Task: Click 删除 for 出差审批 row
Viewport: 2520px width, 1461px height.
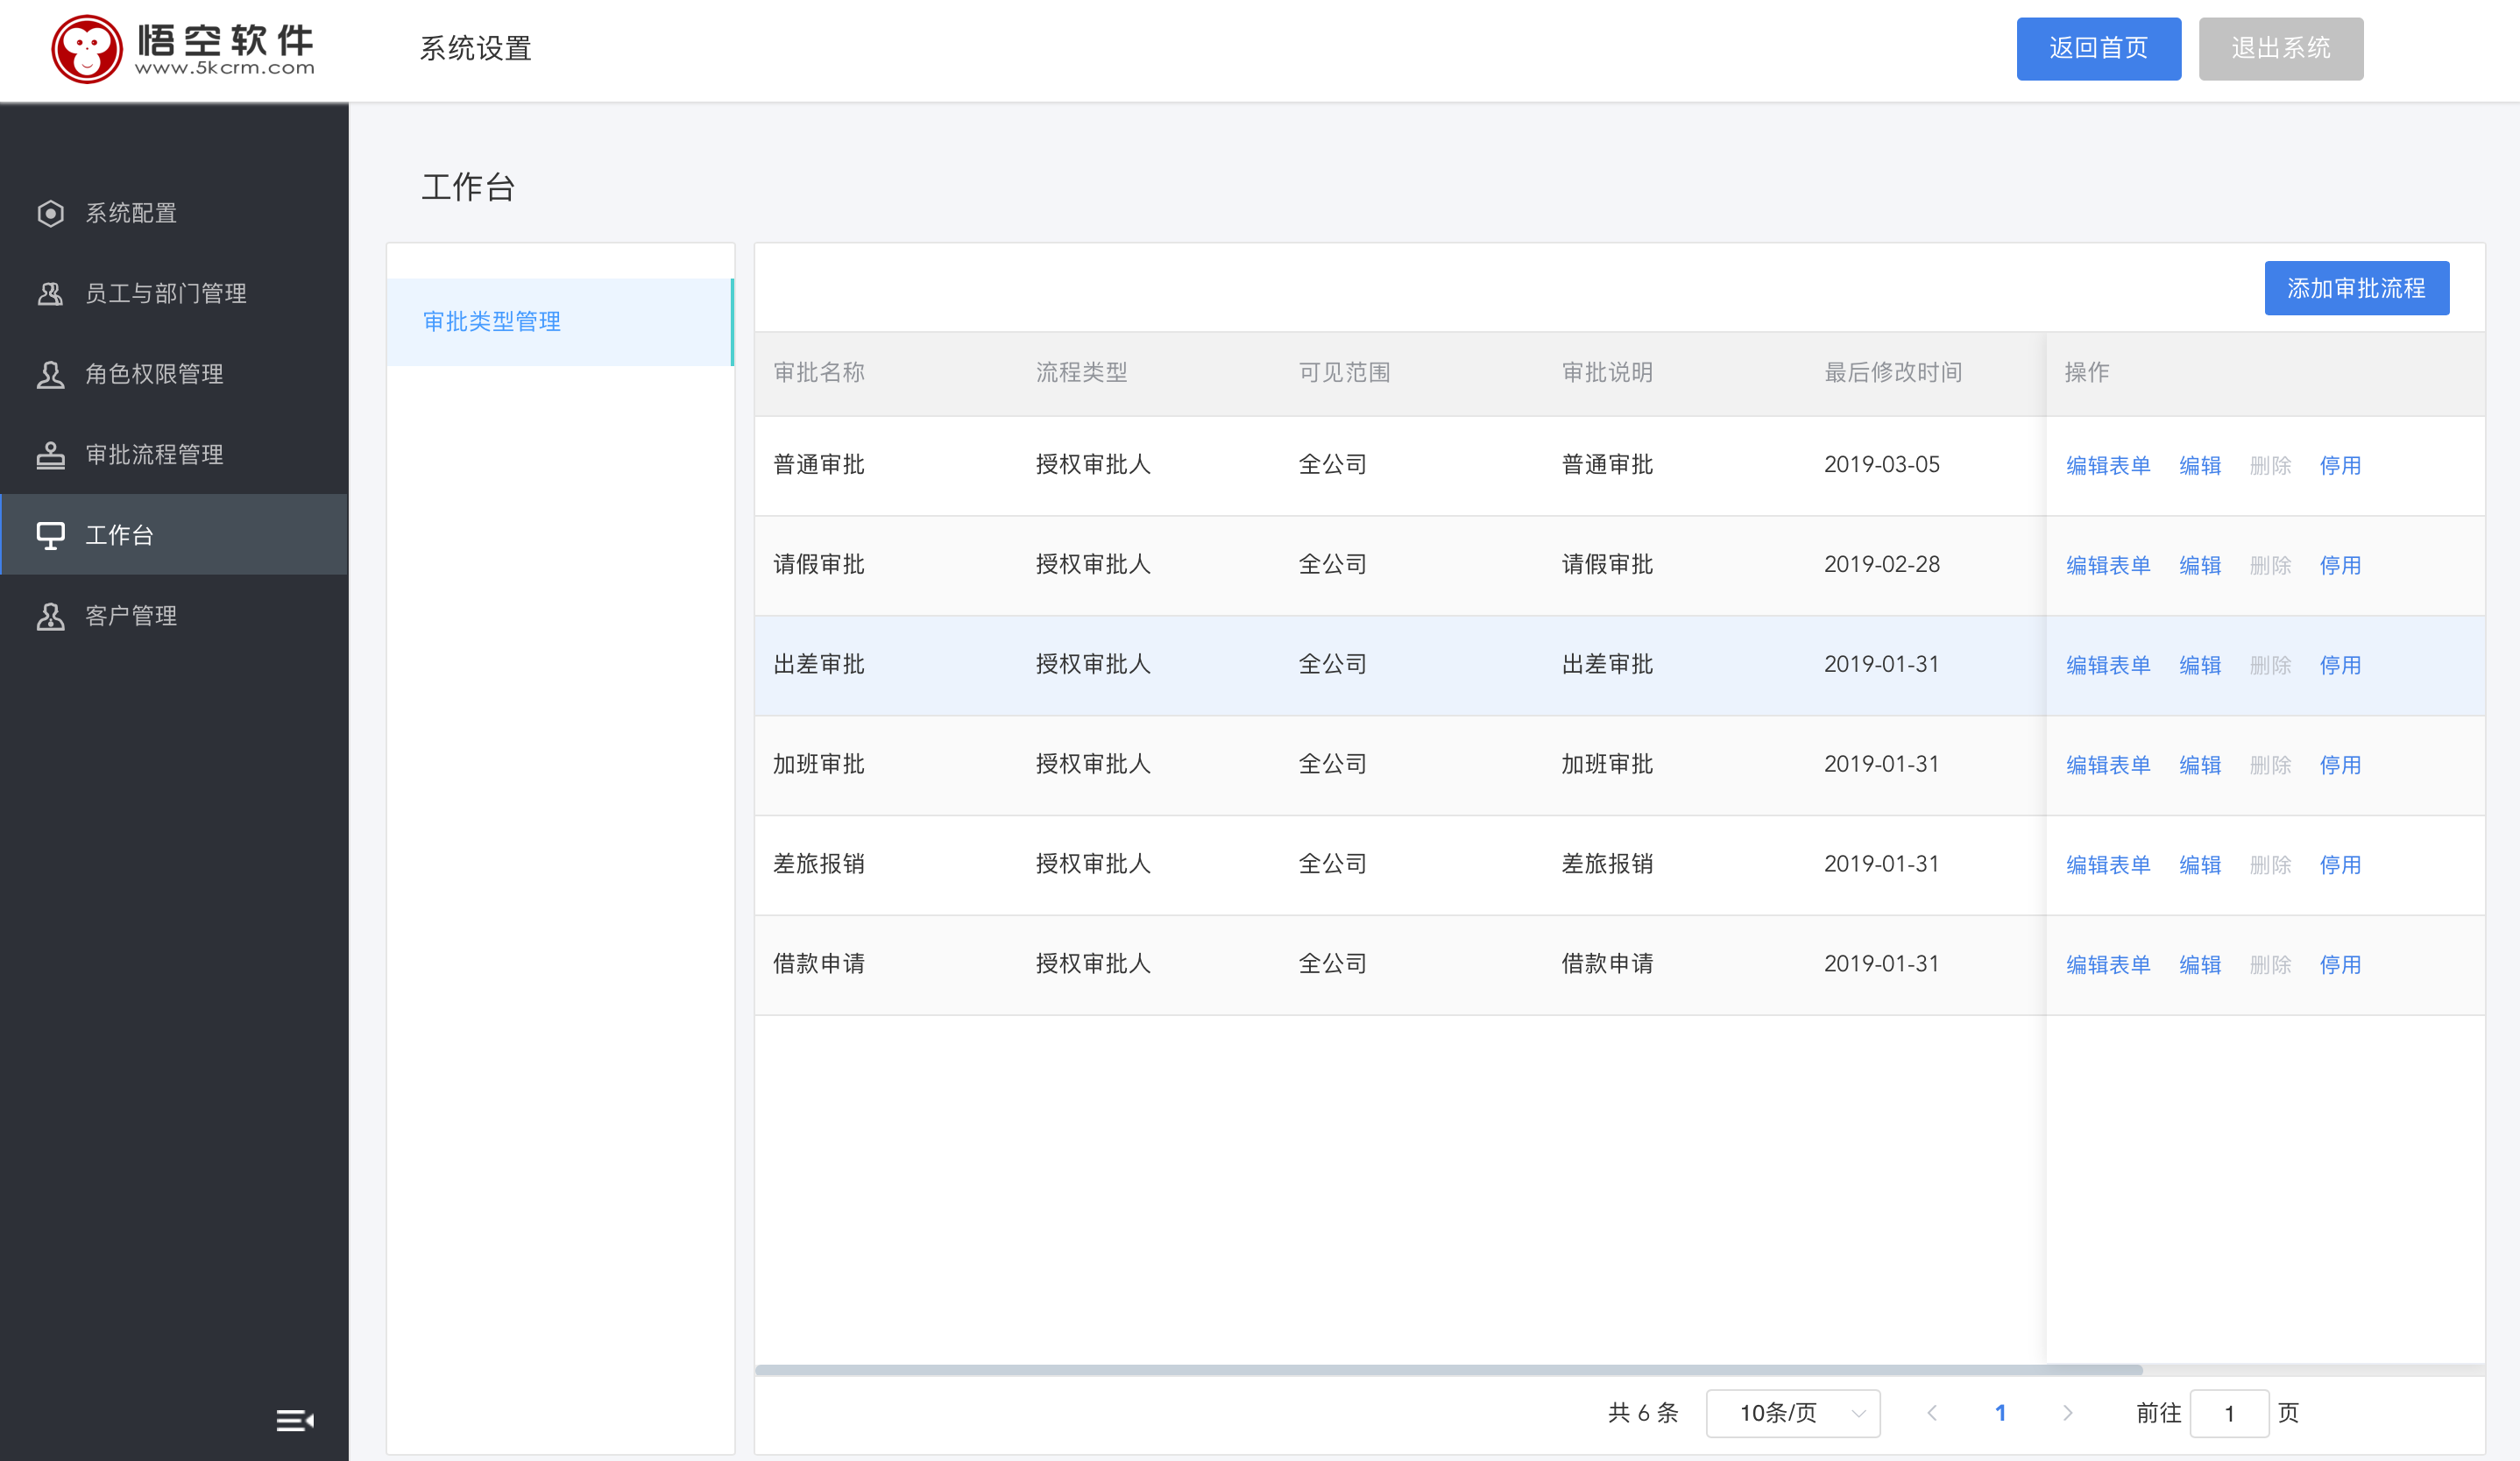Action: 2270,666
